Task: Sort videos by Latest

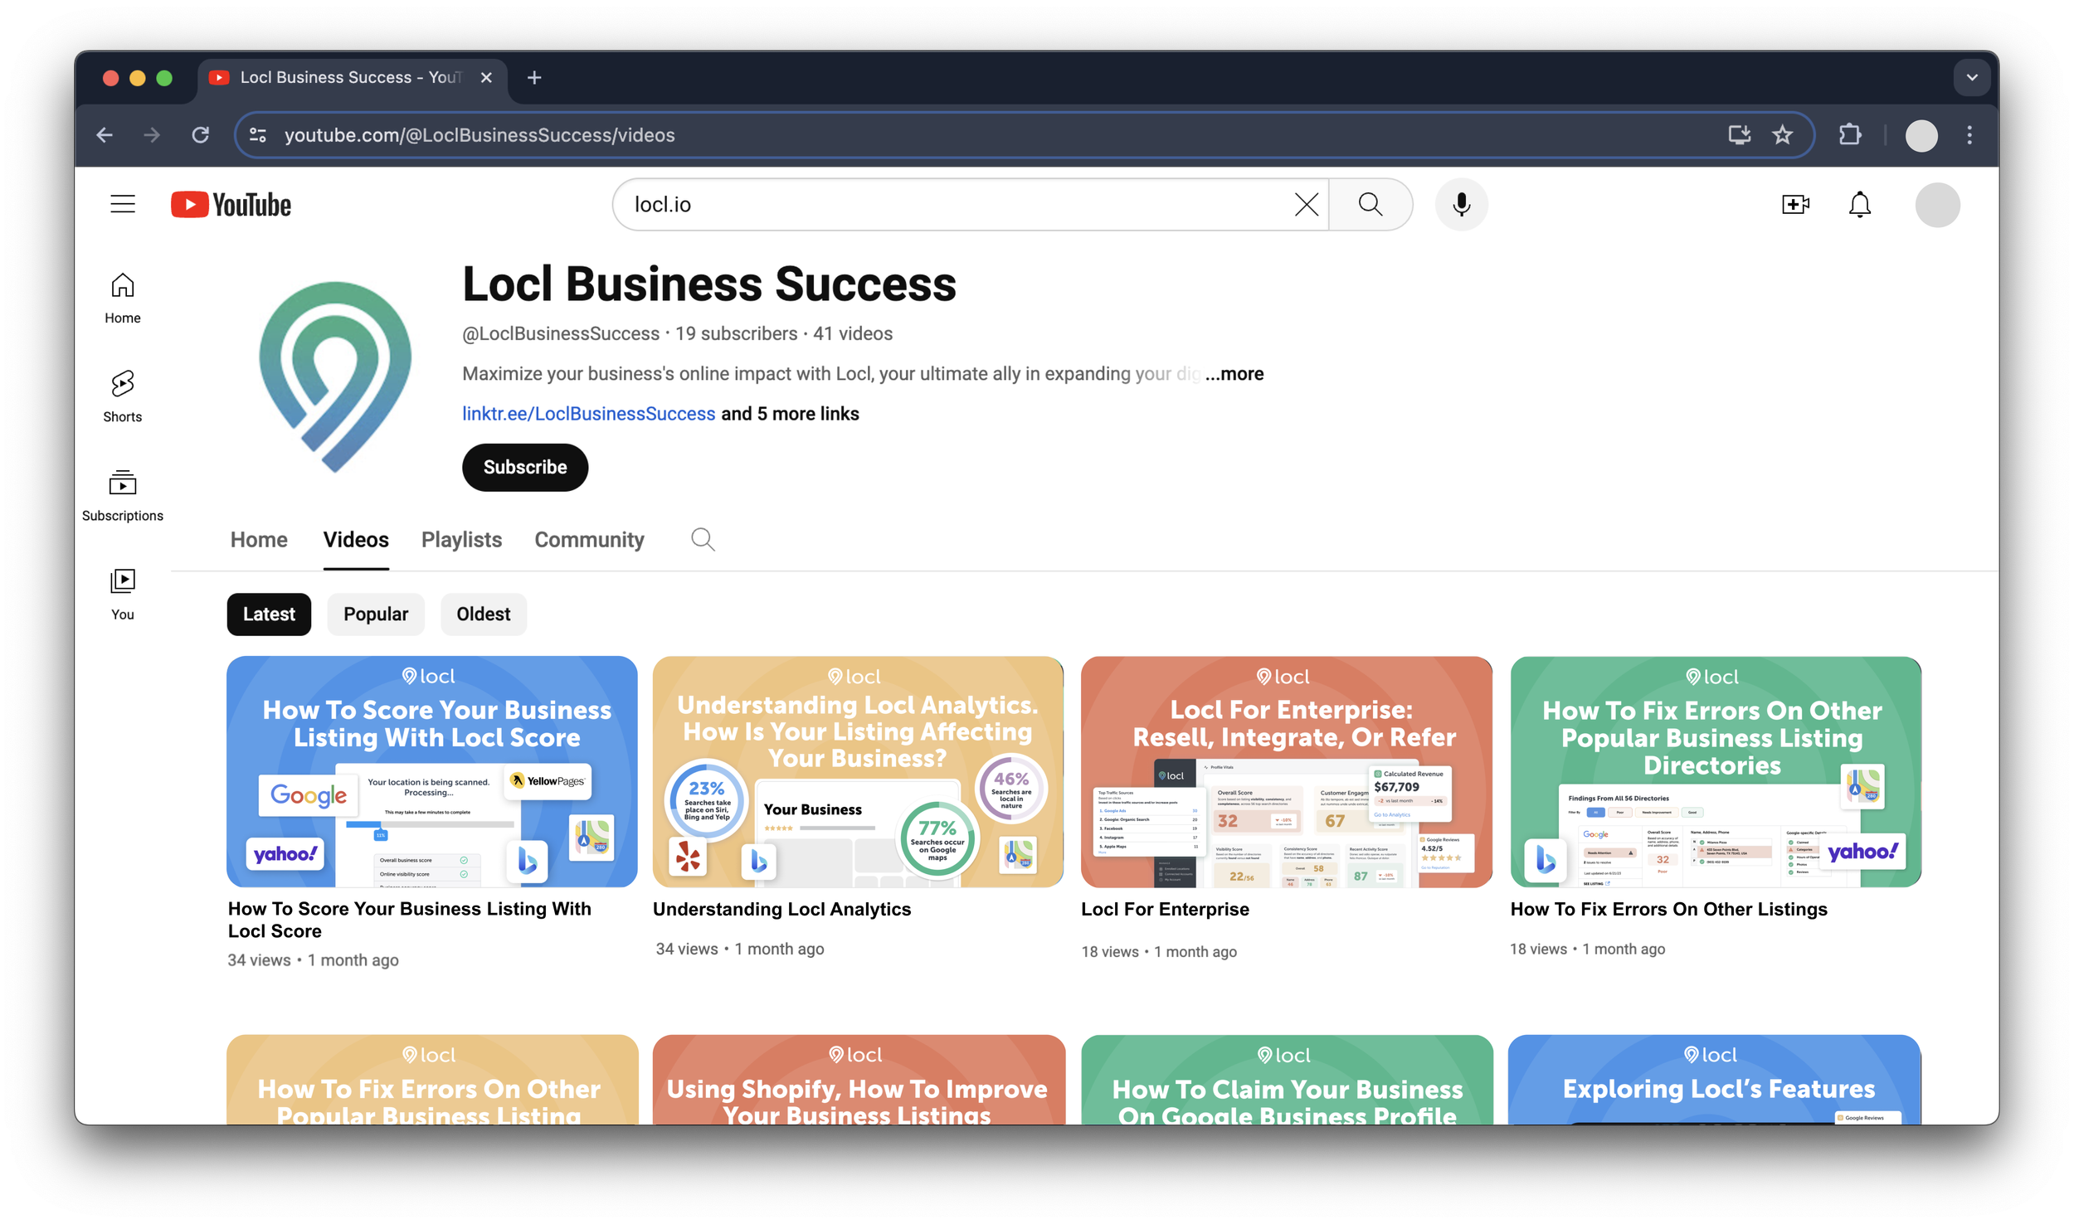Action: (x=269, y=614)
